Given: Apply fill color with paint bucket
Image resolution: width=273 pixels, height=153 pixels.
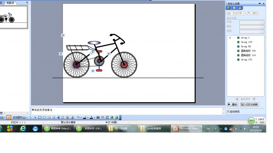Looking at the screenshot, I should [x=78, y=117].
